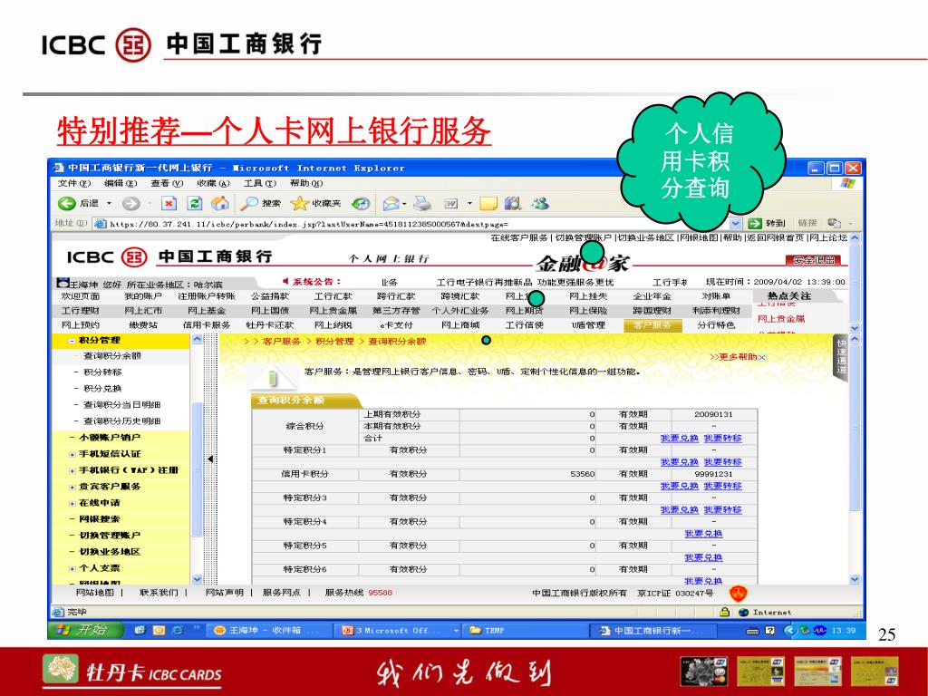Click the 安全退出 logout button
Image resolution: width=928 pixels, height=696 pixels.
tap(814, 260)
